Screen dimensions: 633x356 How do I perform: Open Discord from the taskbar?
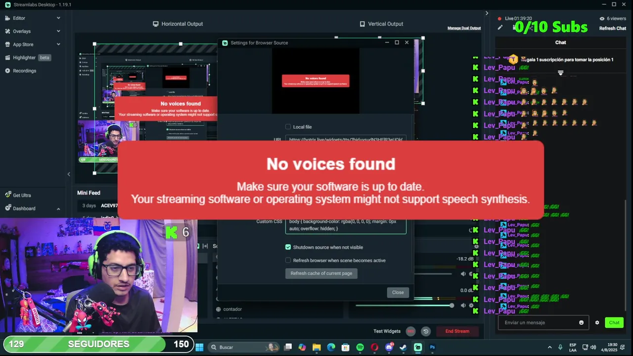[x=389, y=347]
